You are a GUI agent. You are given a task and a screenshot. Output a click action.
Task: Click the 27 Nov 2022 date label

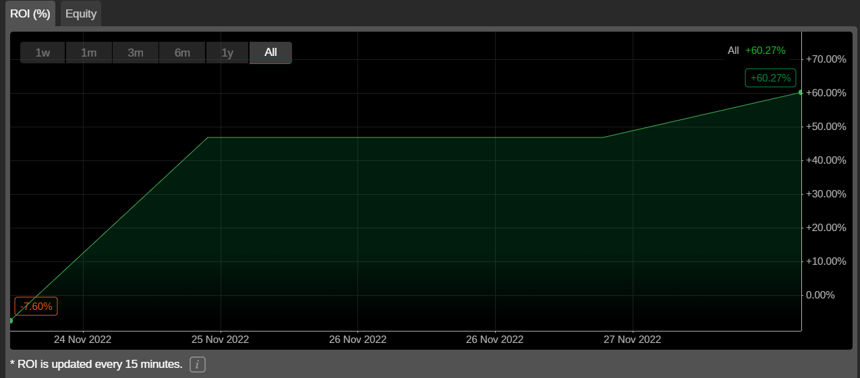pyautogui.click(x=633, y=340)
